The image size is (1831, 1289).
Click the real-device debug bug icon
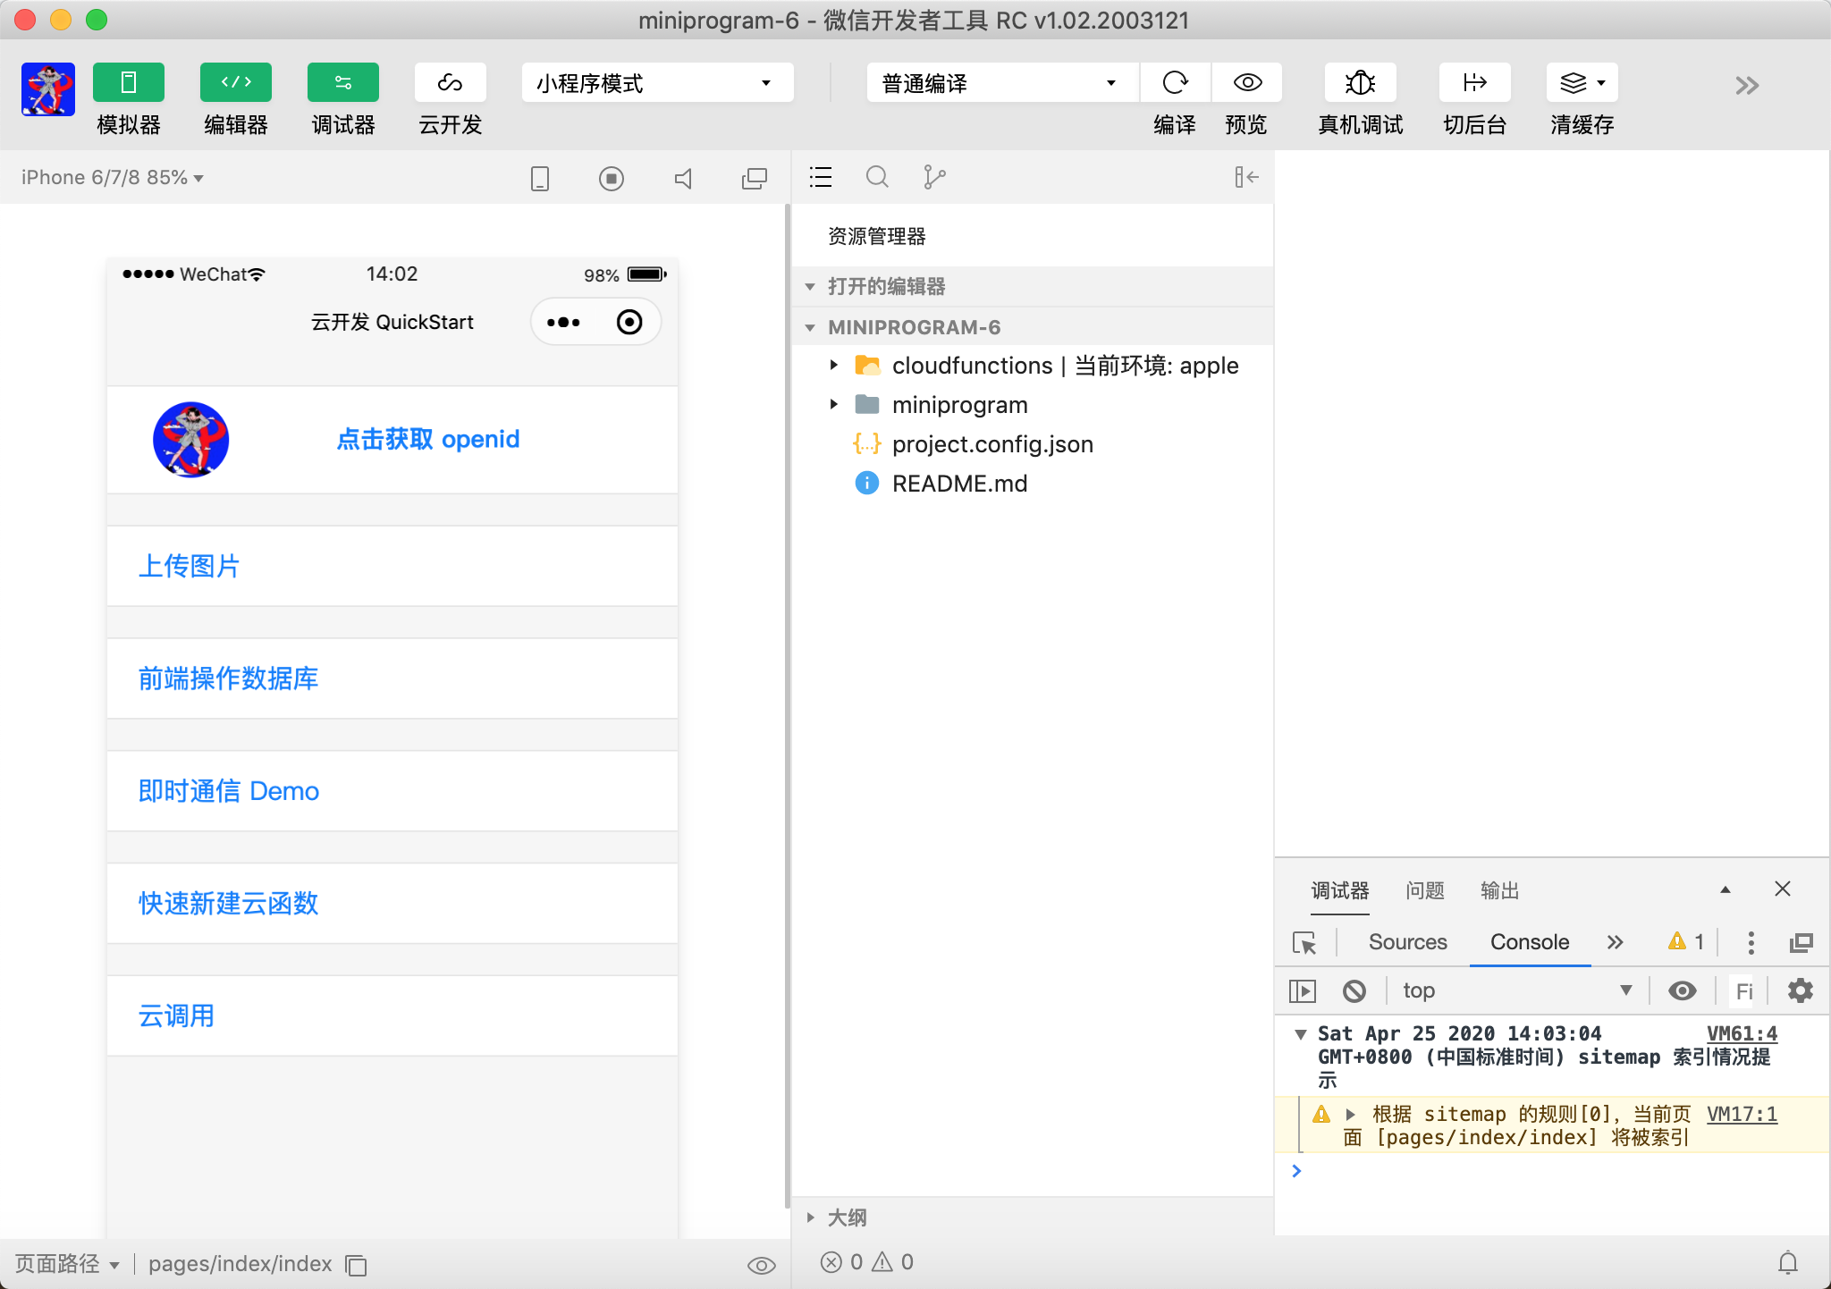tap(1360, 83)
